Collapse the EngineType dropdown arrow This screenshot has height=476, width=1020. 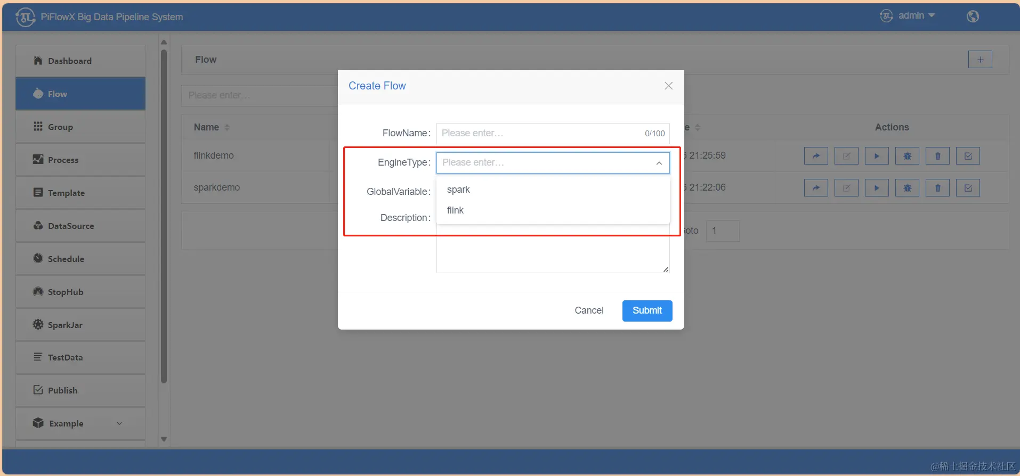point(659,163)
